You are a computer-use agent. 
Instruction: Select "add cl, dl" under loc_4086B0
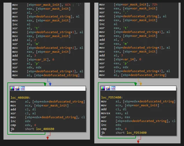point(23,109)
